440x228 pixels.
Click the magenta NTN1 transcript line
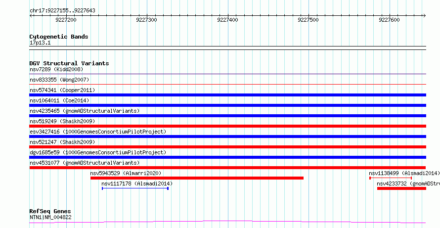click(227, 222)
